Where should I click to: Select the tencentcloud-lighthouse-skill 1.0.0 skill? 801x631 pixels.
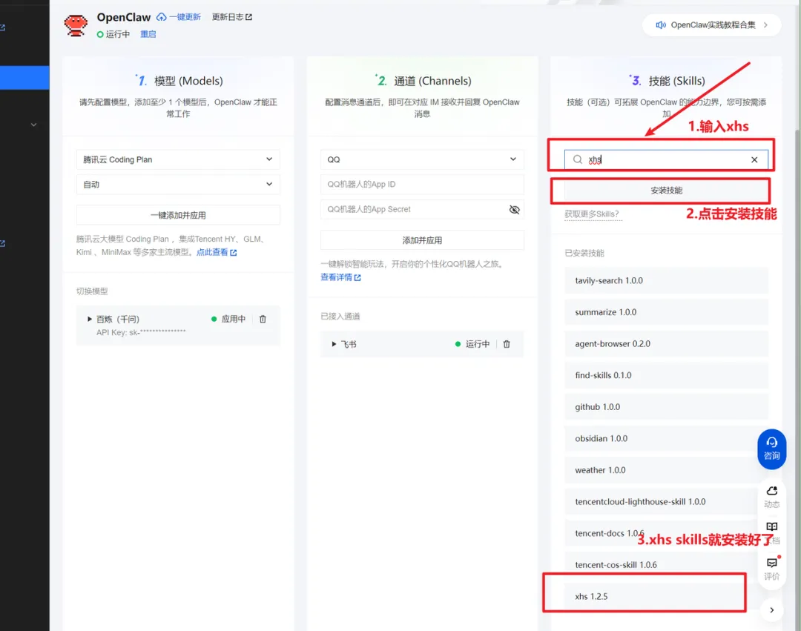666,502
